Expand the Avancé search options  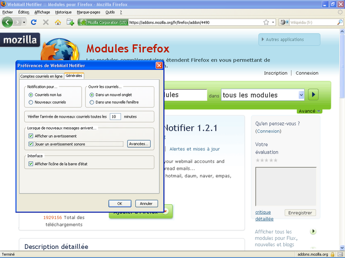(x=309, y=111)
